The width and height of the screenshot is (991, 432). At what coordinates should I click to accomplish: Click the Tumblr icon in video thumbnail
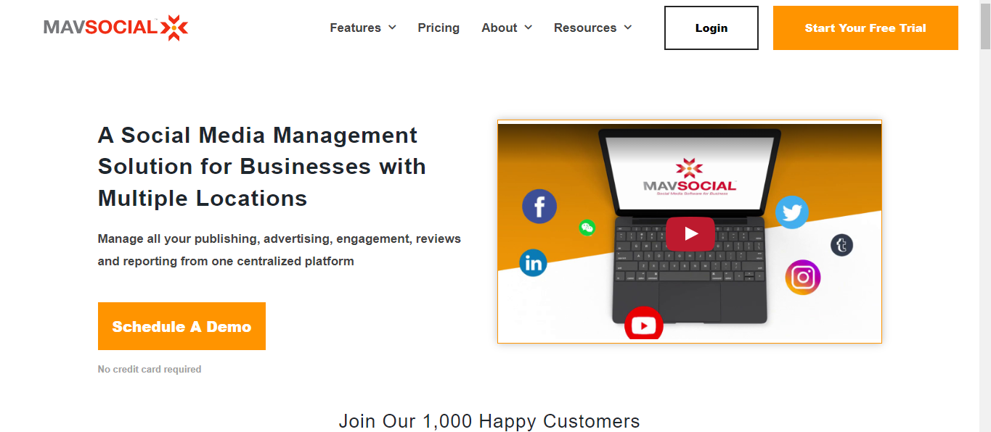(x=841, y=245)
